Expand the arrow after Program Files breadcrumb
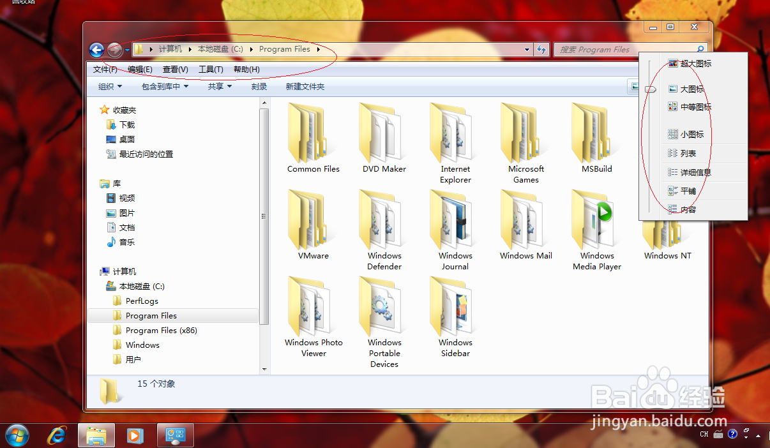Screen dimensions: 770x448 pos(318,49)
